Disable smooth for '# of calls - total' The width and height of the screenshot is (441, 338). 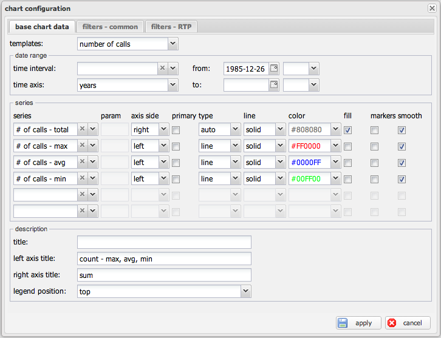[x=402, y=130]
